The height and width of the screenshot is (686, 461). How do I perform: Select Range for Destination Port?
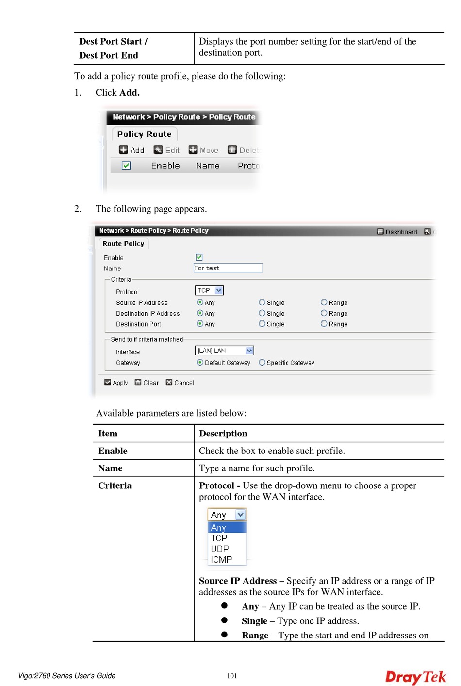[324, 324]
